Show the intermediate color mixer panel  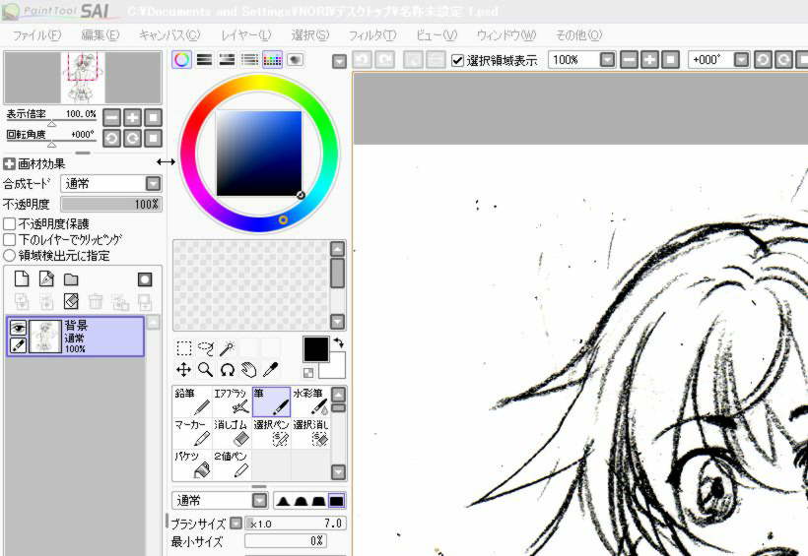(x=250, y=60)
